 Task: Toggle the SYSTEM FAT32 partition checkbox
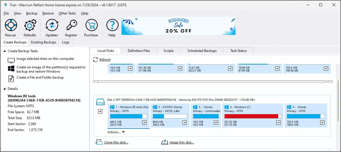point(185,123)
